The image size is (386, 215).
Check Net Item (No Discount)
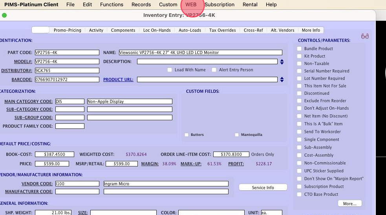tap(299, 116)
